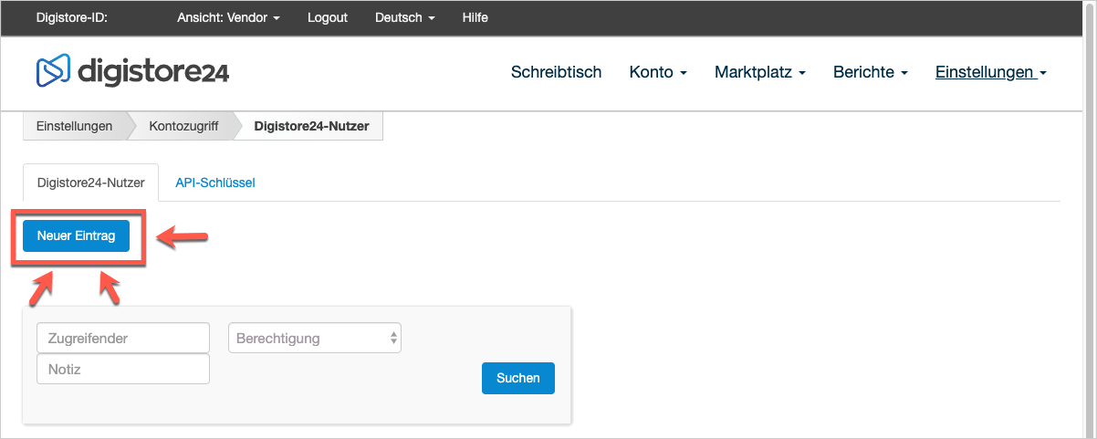
Task: Focus the Zugreifender input field
Action: click(123, 338)
